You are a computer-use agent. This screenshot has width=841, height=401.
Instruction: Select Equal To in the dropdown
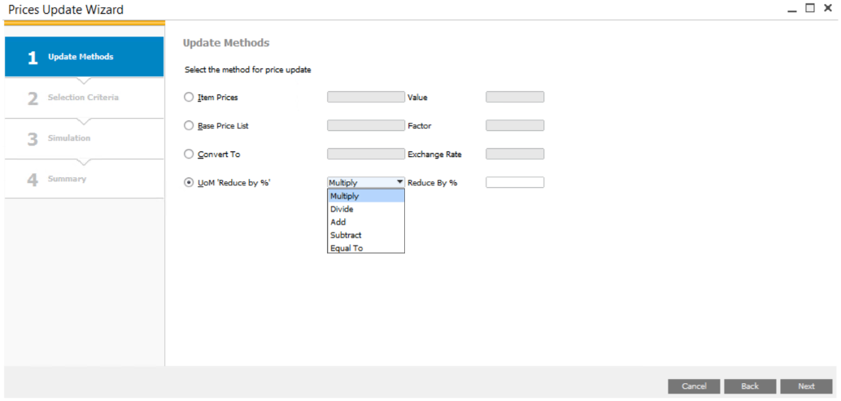coord(365,248)
